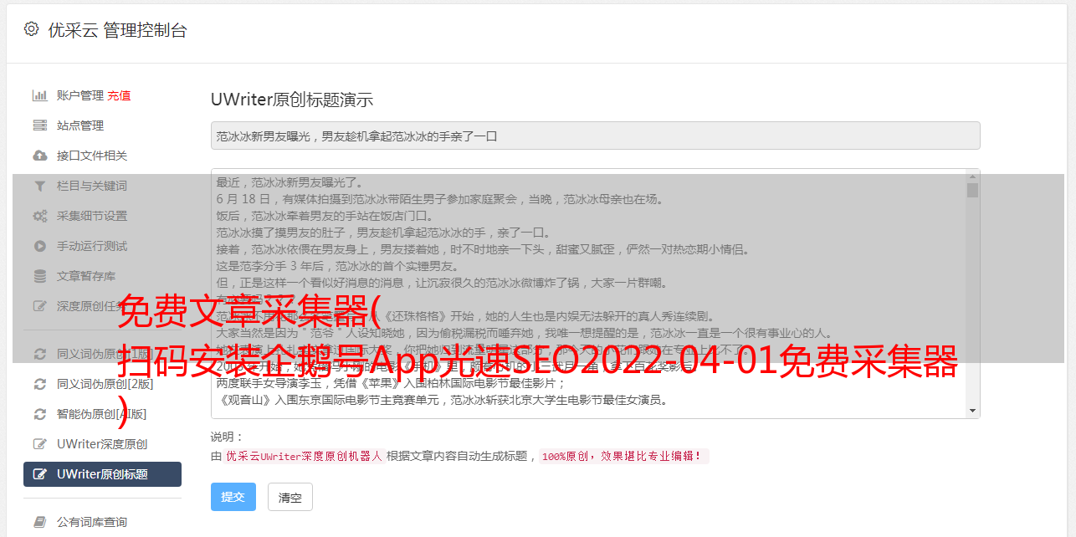Click the blue 提交 button
Screen dimensions: 1076x537
(233, 497)
